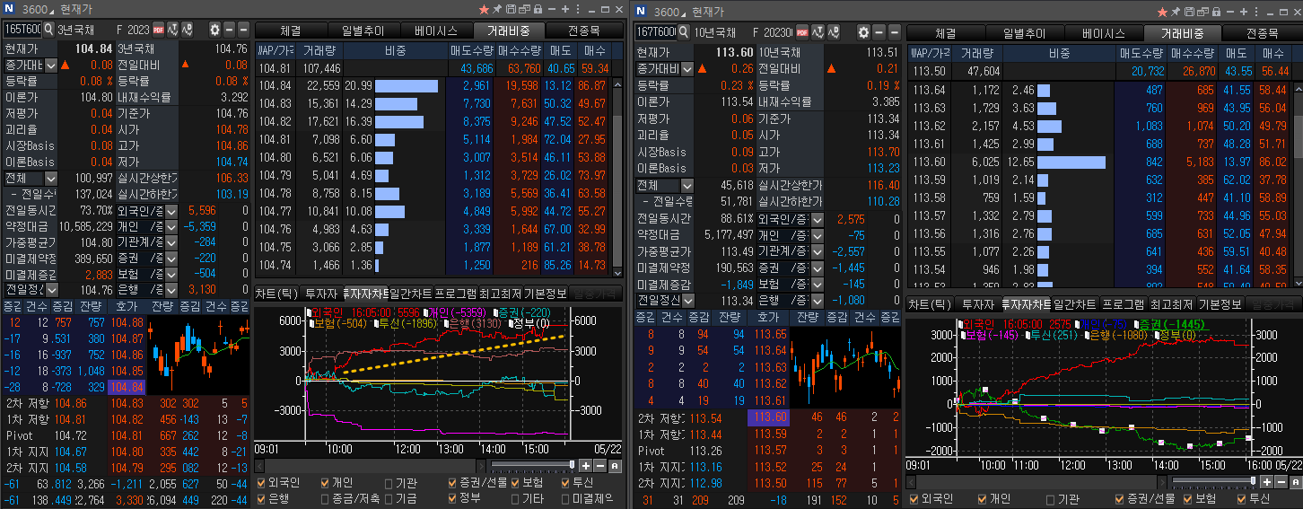Click the N logo icon of the left 3600 window
The width and height of the screenshot is (1303, 509).
tap(10, 10)
